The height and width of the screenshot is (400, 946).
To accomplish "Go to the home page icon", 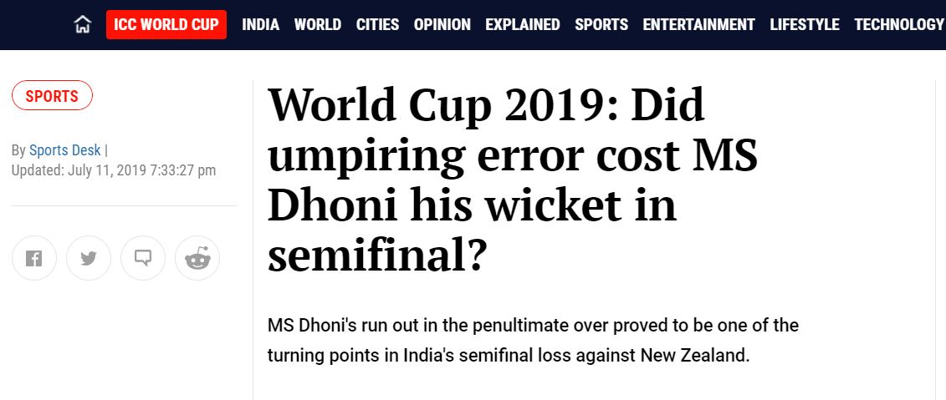I will coord(83,24).
